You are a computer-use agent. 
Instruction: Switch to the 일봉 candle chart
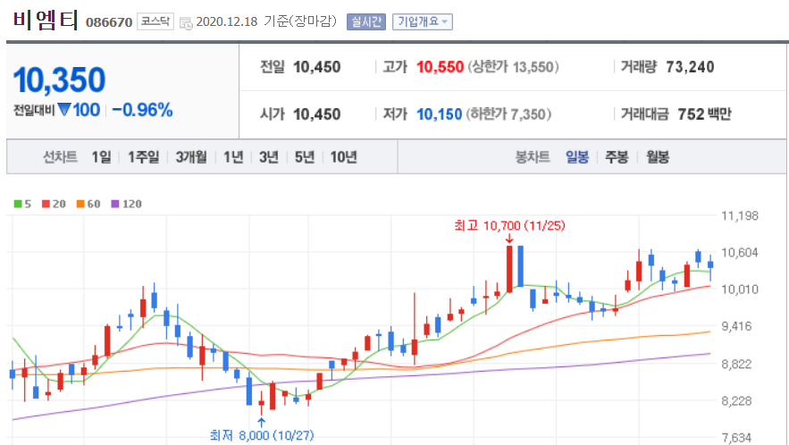tap(577, 157)
